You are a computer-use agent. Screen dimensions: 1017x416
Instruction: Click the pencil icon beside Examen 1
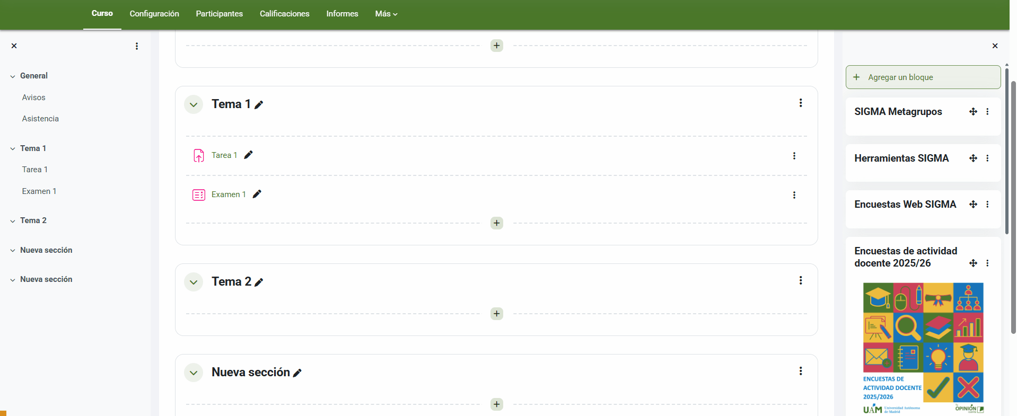pyautogui.click(x=257, y=194)
